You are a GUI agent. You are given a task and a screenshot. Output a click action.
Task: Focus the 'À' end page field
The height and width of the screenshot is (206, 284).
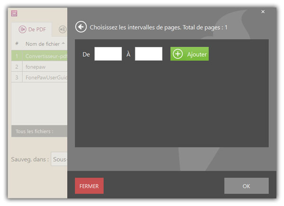[x=149, y=54]
